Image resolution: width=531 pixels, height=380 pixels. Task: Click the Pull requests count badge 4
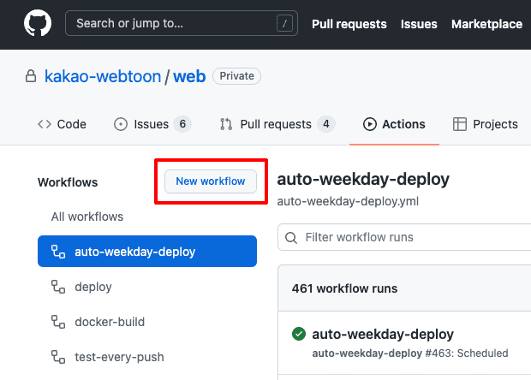[326, 124]
